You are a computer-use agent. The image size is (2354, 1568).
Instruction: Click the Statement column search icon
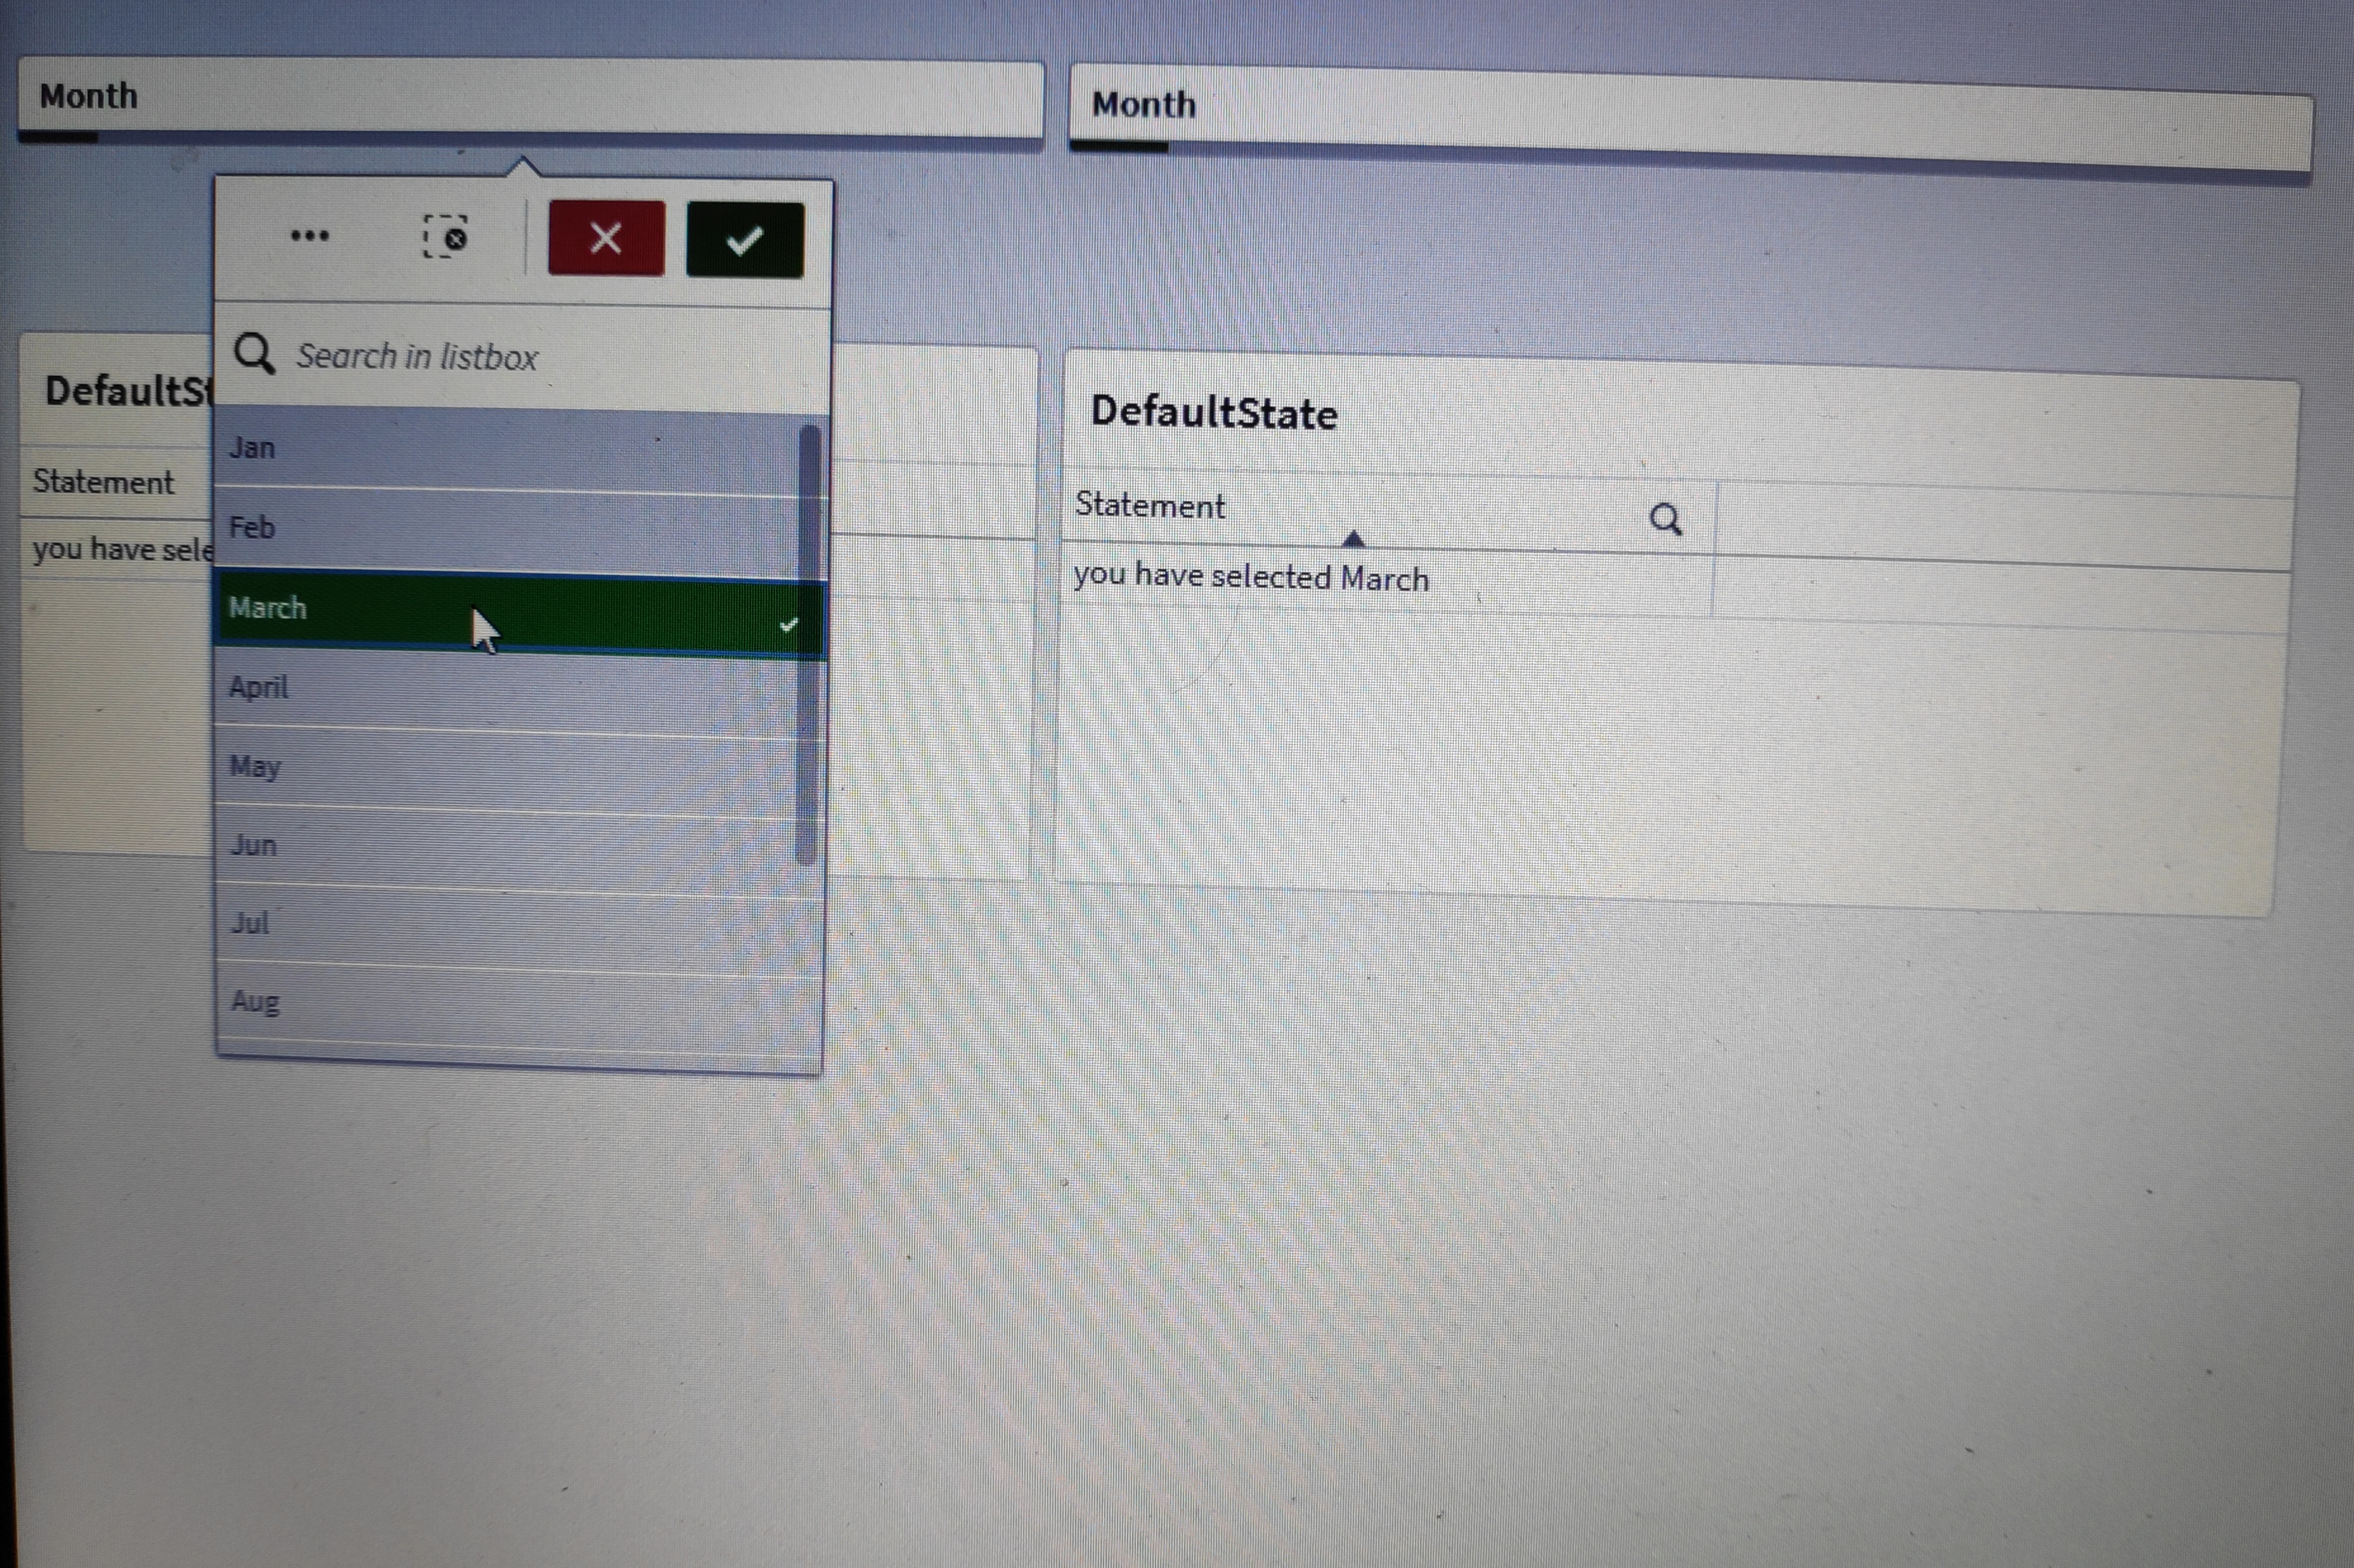coord(1665,518)
